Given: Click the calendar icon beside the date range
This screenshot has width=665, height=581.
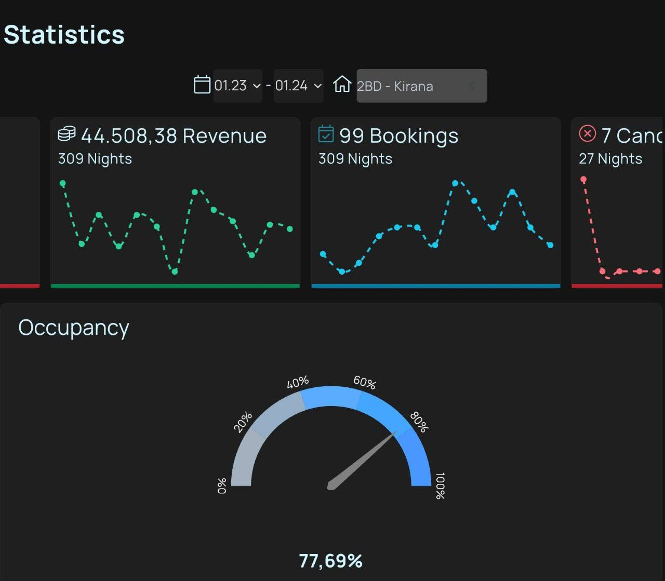Looking at the screenshot, I should point(202,85).
